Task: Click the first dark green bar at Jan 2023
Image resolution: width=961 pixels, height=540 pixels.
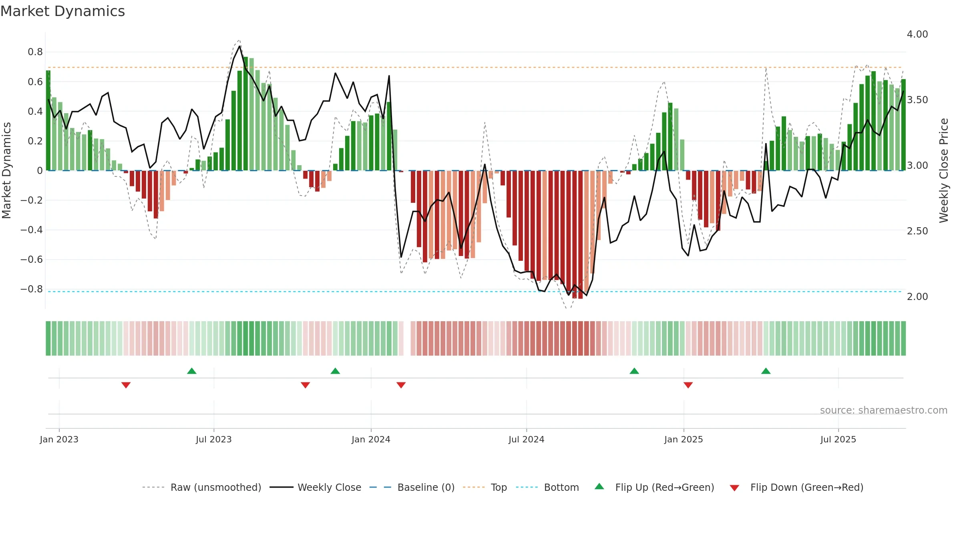Action: tap(48, 120)
